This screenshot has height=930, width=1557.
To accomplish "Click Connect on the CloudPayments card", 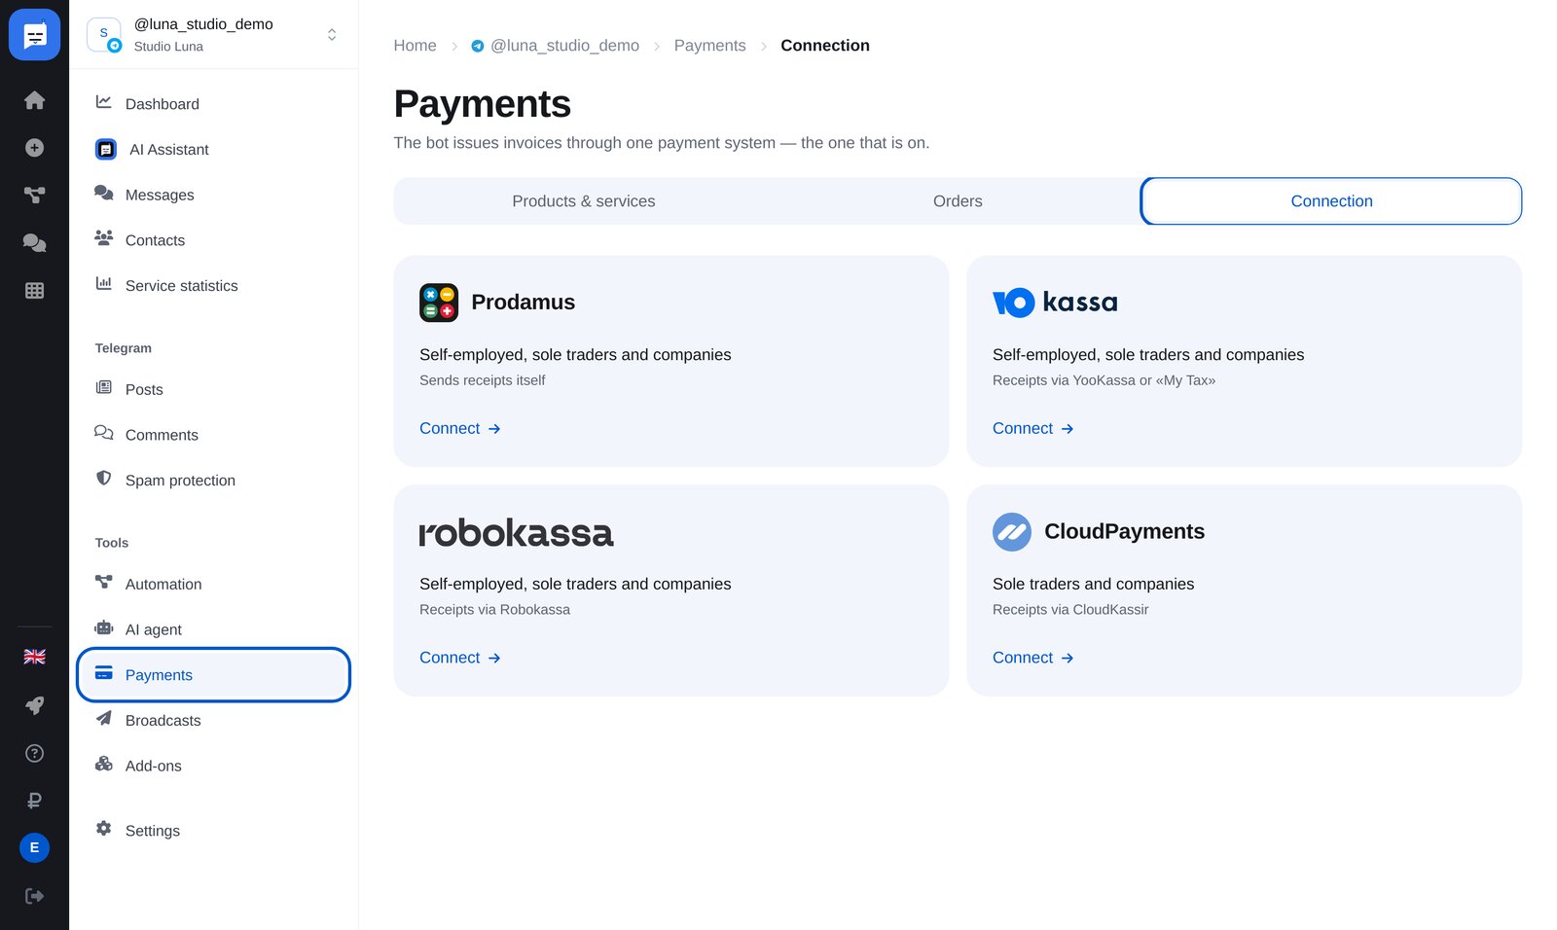I will (x=1033, y=658).
